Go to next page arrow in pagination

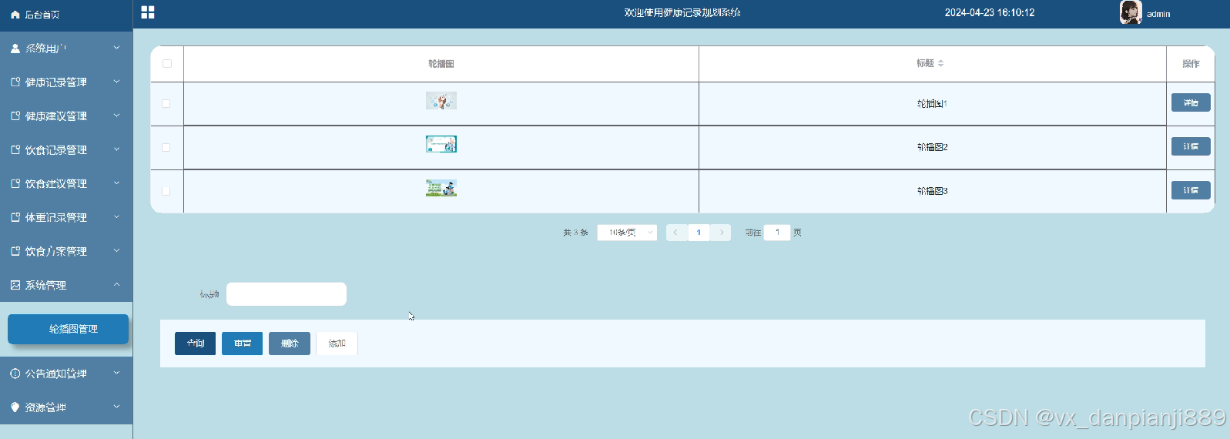pyautogui.click(x=721, y=233)
